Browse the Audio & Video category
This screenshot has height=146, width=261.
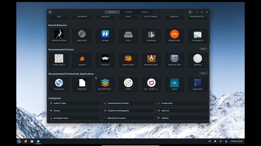click(x=74, y=103)
